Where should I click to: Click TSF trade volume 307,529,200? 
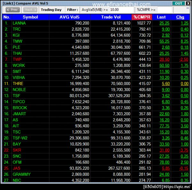click(x=119, y=96)
